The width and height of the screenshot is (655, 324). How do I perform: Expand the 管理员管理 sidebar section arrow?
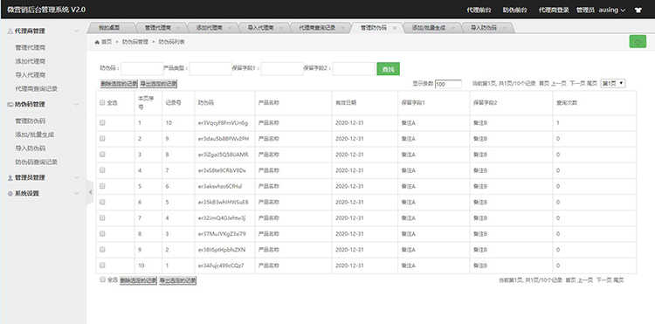click(x=77, y=178)
